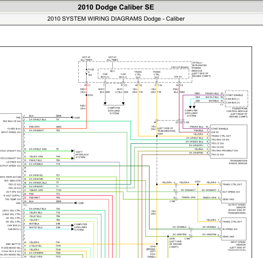Select the "POWERTRAIN CONTROL MODULE" label
The height and width of the screenshot is (258, 263).
237,110
